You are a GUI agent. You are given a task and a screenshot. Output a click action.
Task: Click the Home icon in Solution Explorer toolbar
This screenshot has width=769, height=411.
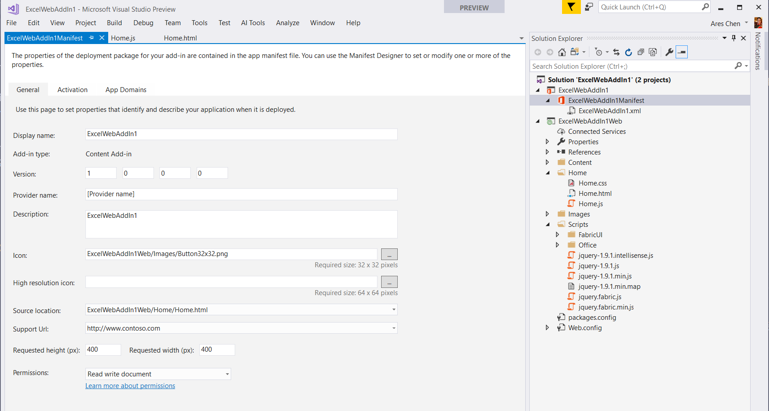(562, 52)
